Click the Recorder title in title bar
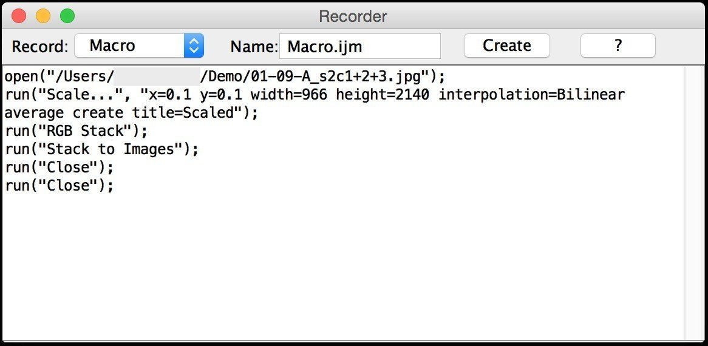This screenshot has width=708, height=346. click(353, 16)
